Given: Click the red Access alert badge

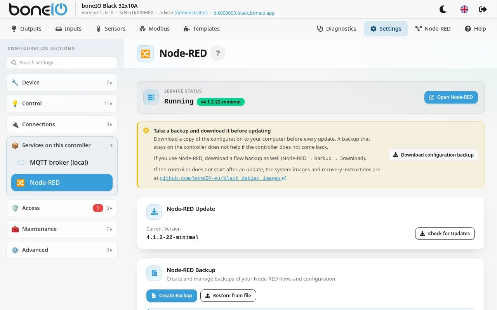Looking at the screenshot, I should tap(98, 208).
